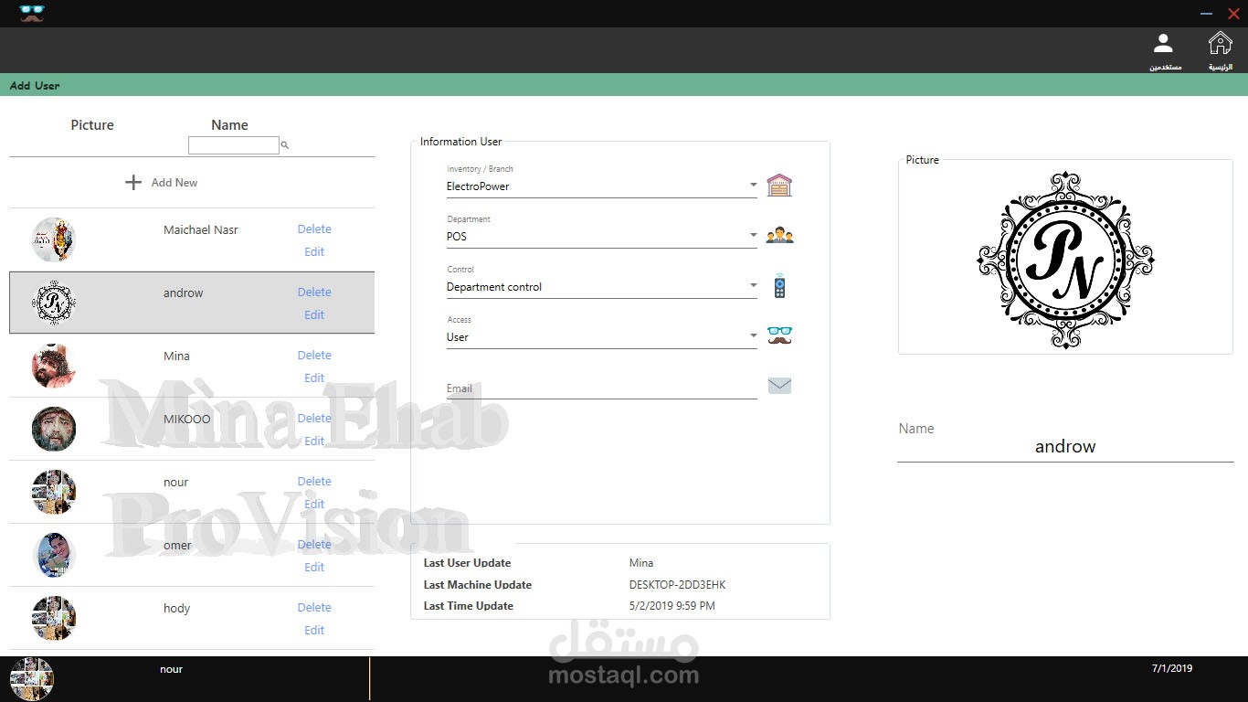Screen dimensions: 1248x702
Task: Open the POS department combo box
Action: pyautogui.click(x=601, y=237)
